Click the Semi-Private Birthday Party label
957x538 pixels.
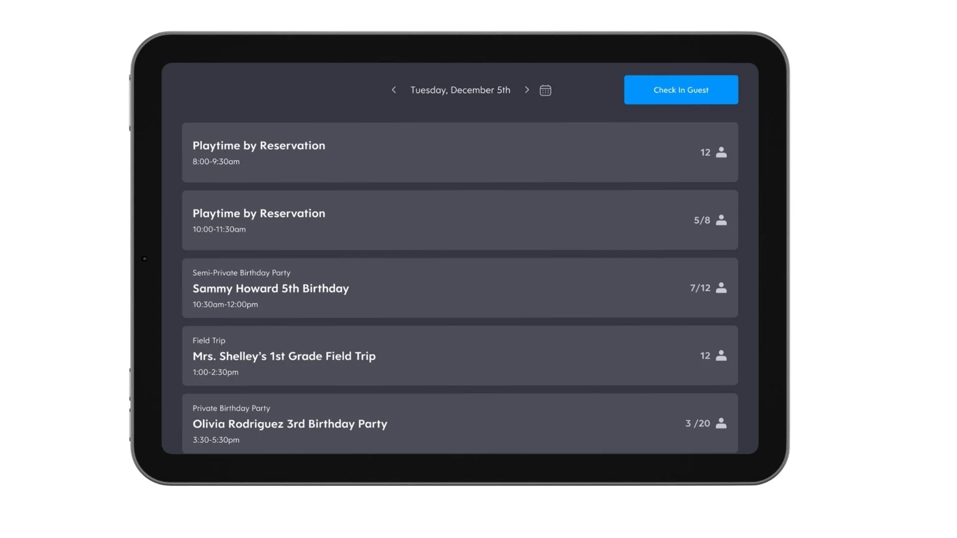click(241, 272)
